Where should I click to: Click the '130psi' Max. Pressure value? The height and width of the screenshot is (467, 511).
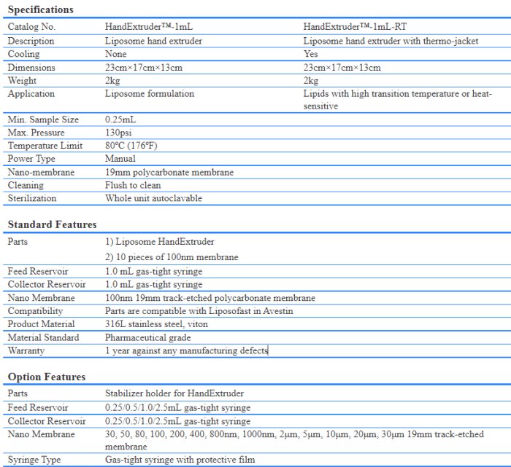[x=120, y=133]
